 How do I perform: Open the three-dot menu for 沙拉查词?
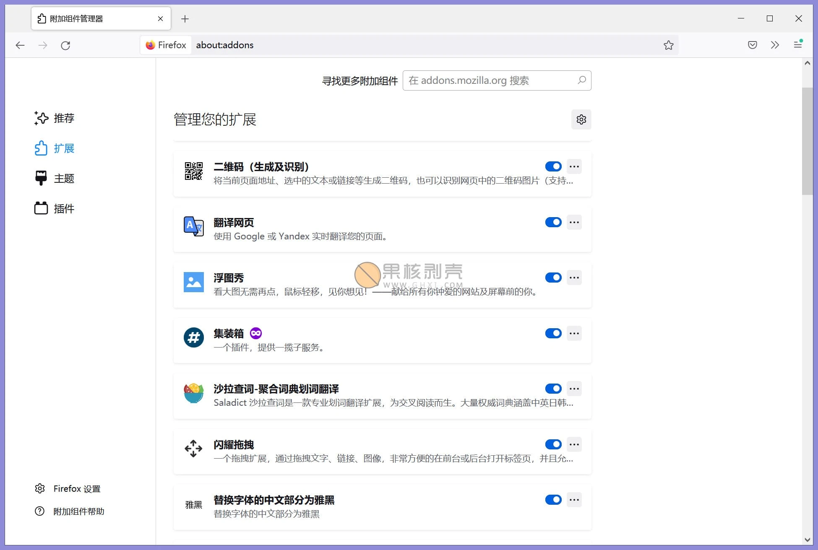point(574,389)
